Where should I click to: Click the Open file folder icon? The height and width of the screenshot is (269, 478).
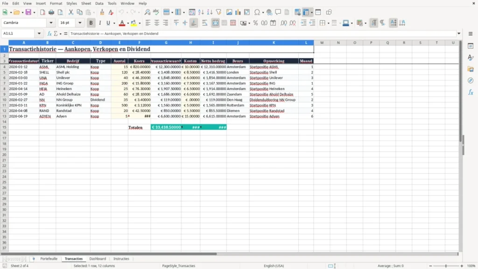[16, 12]
